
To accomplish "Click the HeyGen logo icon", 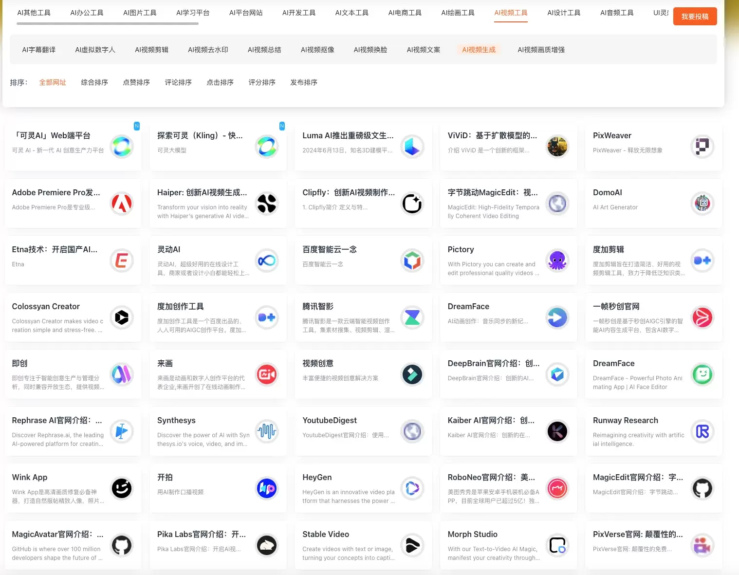I will pyautogui.click(x=412, y=488).
